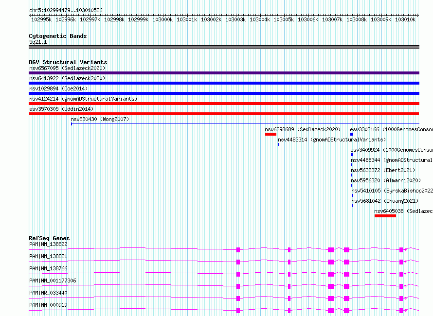This screenshot has width=433, height=316.
Task: Click the nsv1029894 (Coe2014) label
Action: pyautogui.click(x=58, y=88)
